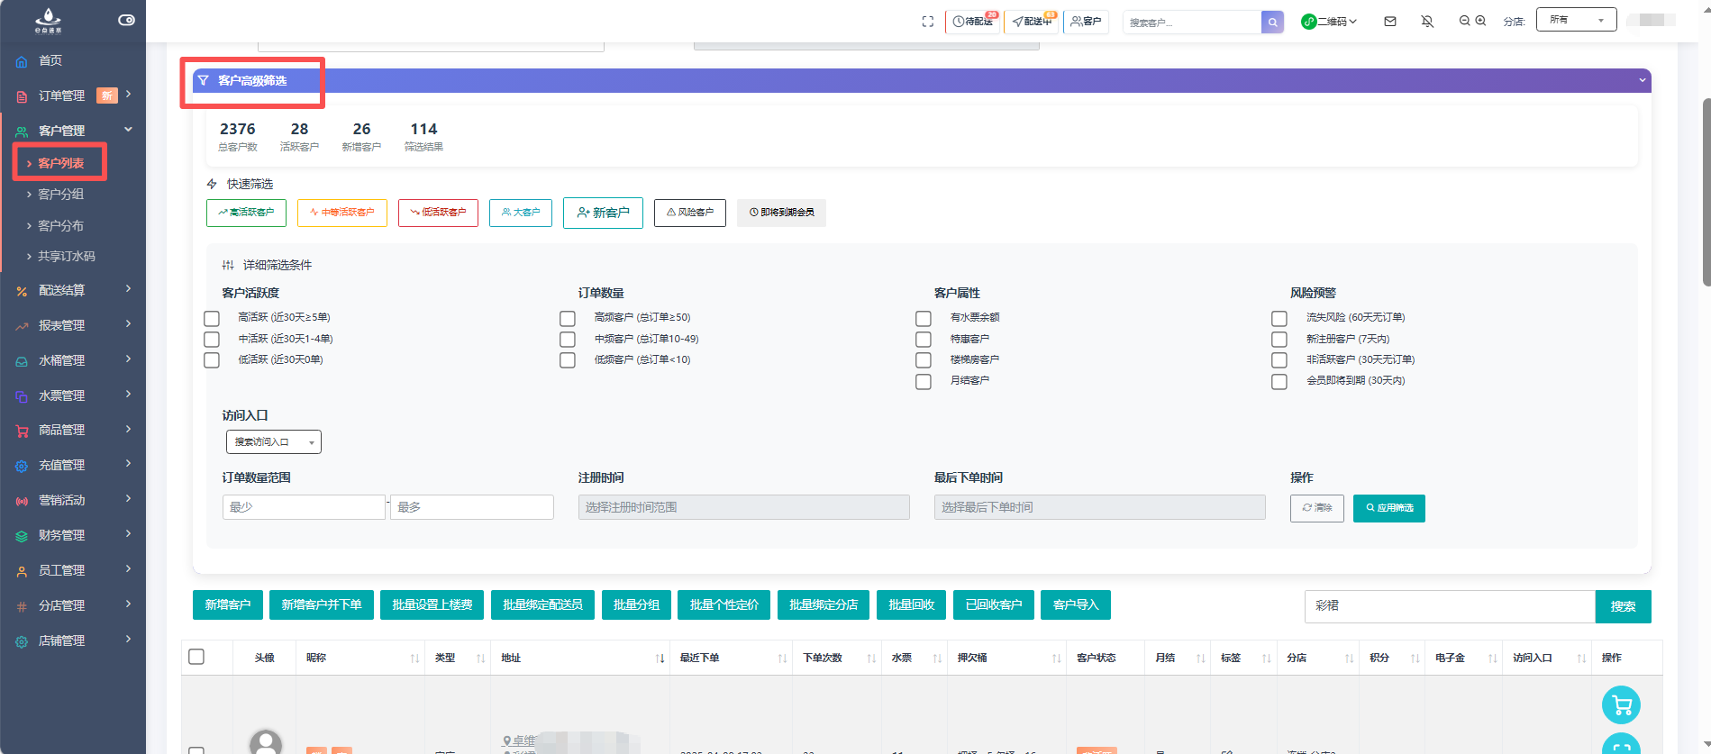Click the zoom in magnifier icon
Screen dimensions: 1711x754
click(x=1480, y=21)
